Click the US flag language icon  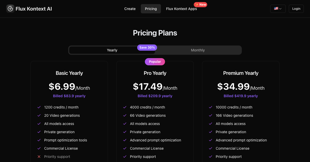click(x=276, y=8)
